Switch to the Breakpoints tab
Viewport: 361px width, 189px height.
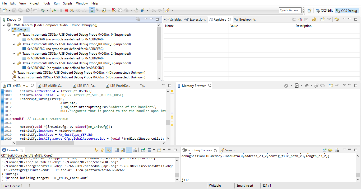click(x=245, y=20)
